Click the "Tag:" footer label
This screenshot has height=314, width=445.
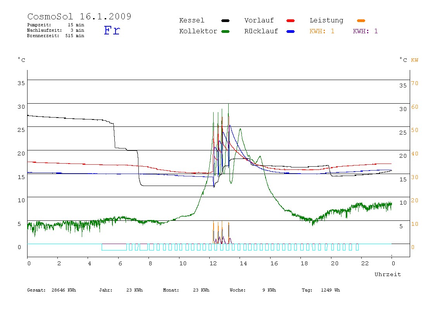tap(307, 290)
